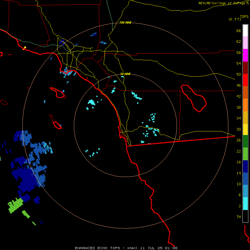Click the "26" legend value
The image size is (250, 250).
pos(239,140)
